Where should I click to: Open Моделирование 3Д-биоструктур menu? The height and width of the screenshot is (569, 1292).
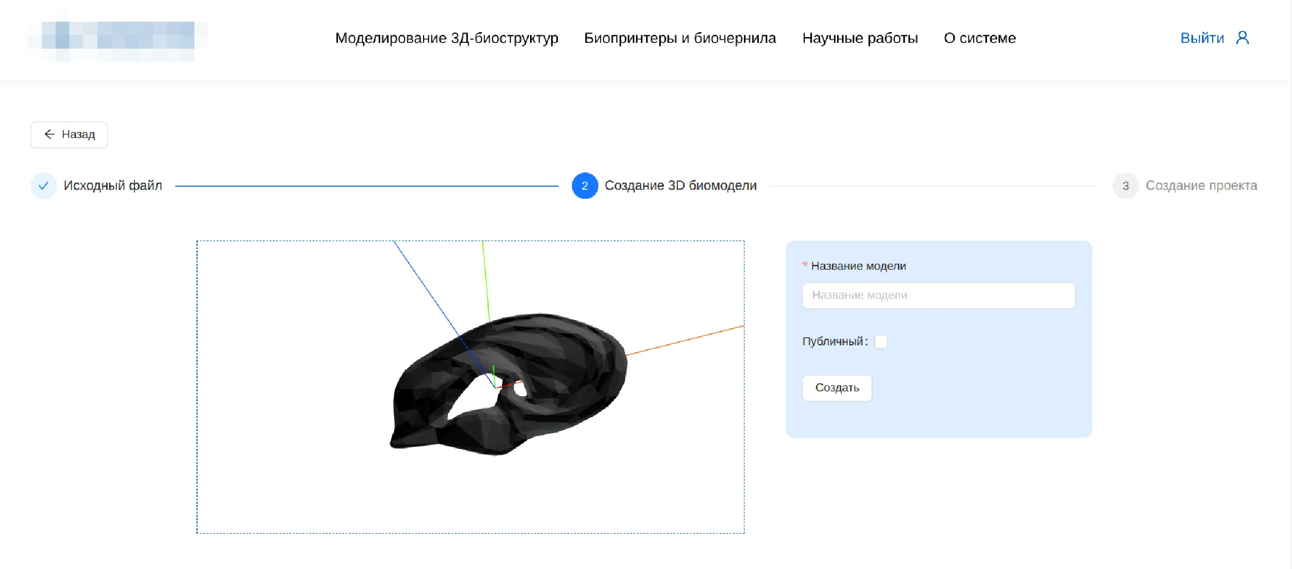click(446, 38)
